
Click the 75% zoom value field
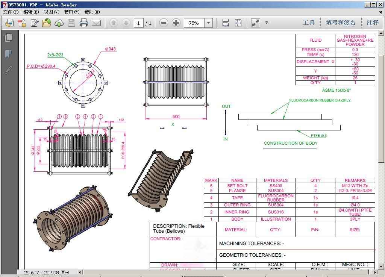194,23
